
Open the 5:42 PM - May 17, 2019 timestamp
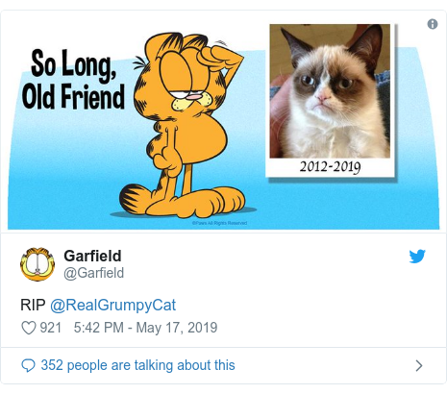coord(145,328)
